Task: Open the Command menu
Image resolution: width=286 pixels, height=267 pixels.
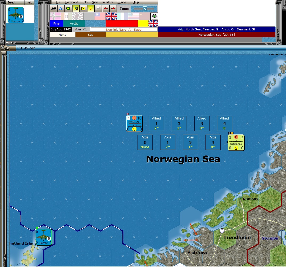Action: [x=71, y=2]
